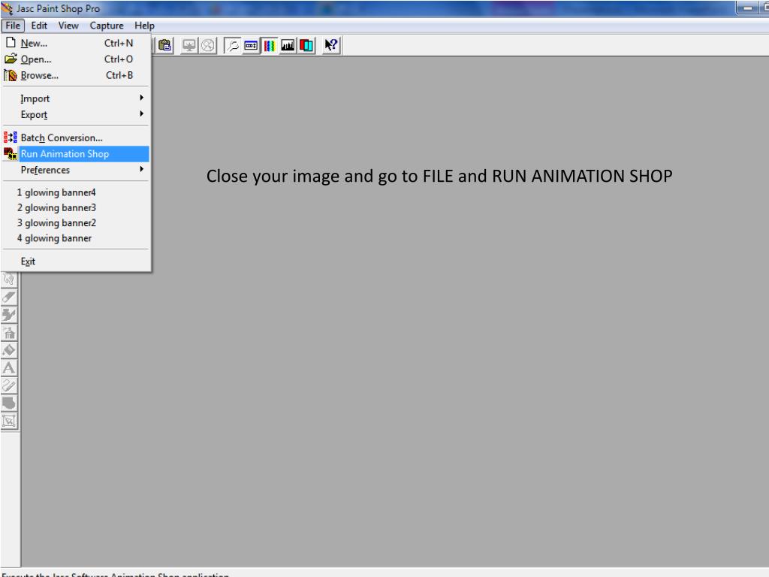Toggle the Tool Options window button
This screenshot has height=577, width=769.
(x=251, y=46)
